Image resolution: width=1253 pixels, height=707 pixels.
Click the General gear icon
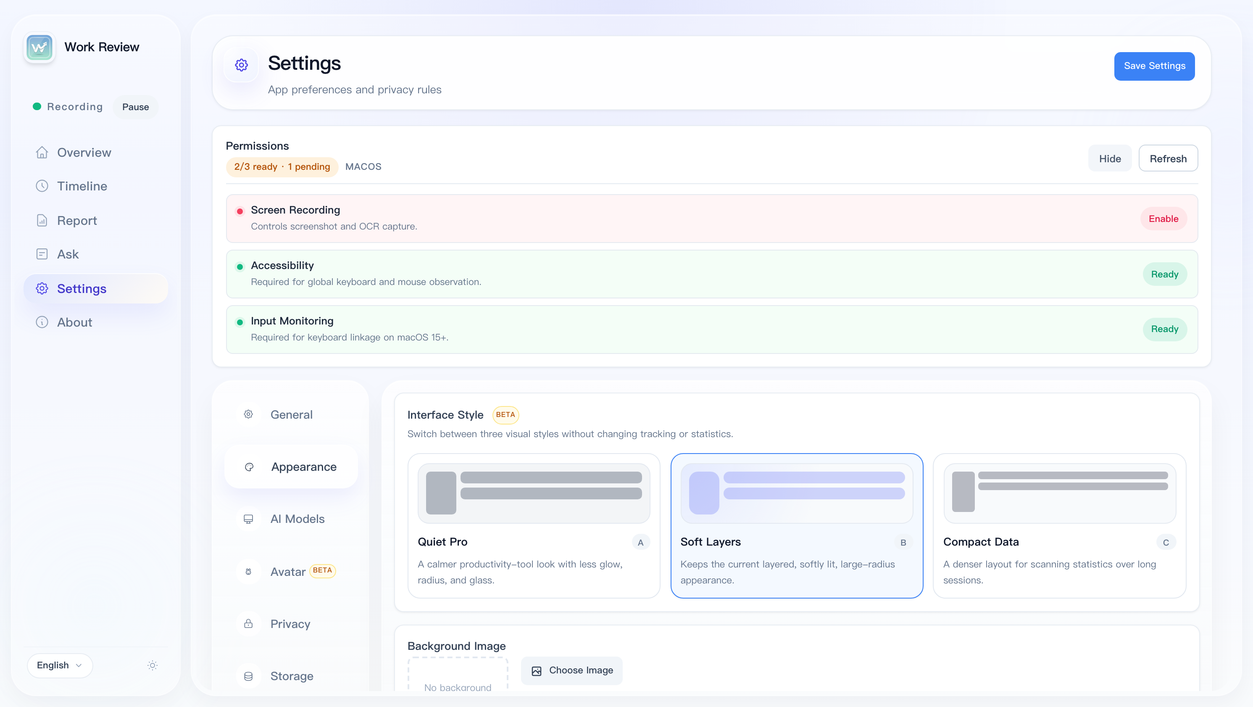249,414
